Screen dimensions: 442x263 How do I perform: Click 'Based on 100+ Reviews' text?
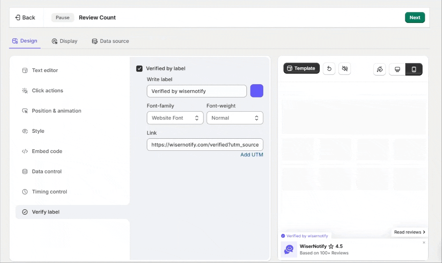click(324, 253)
